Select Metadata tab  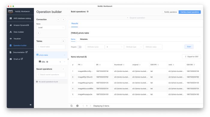click(x=84, y=39)
